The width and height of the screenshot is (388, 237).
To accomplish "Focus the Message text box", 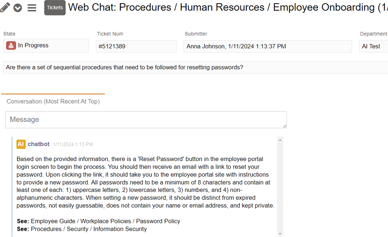I will [x=145, y=119].
